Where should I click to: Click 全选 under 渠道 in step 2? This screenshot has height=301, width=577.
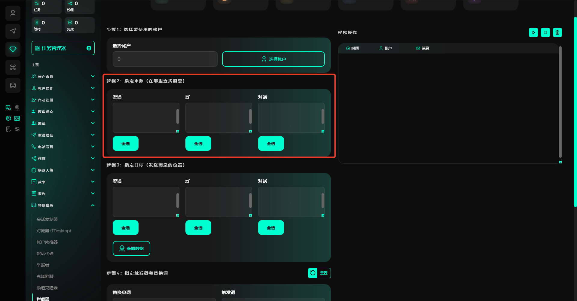click(x=126, y=144)
